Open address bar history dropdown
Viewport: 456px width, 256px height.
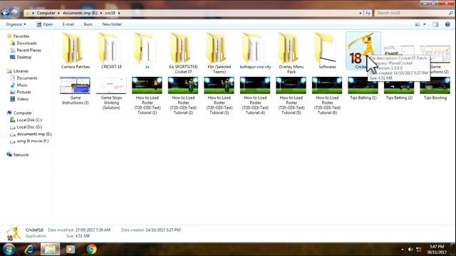tap(361, 13)
